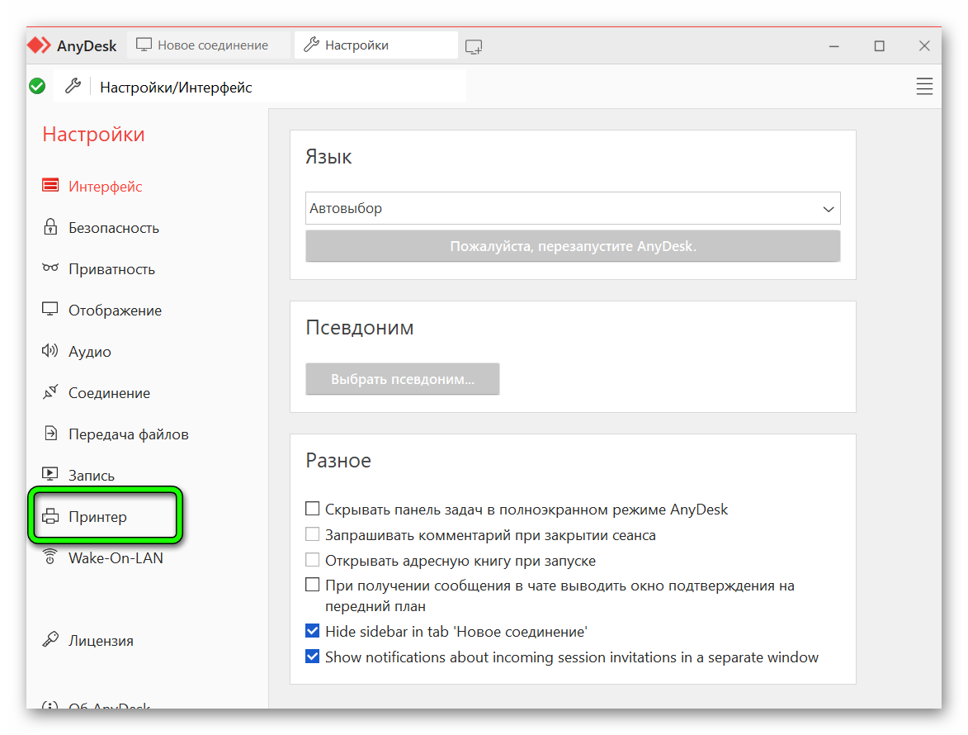The image size is (968, 735).
Task: Open the new session tab icon
Action: [474, 46]
